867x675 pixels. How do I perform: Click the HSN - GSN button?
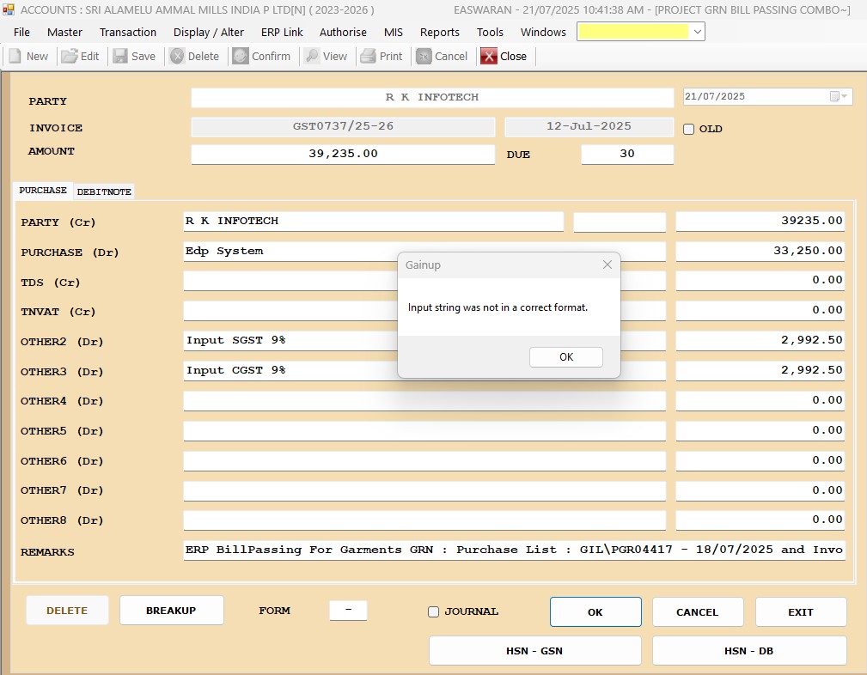tap(534, 651)
